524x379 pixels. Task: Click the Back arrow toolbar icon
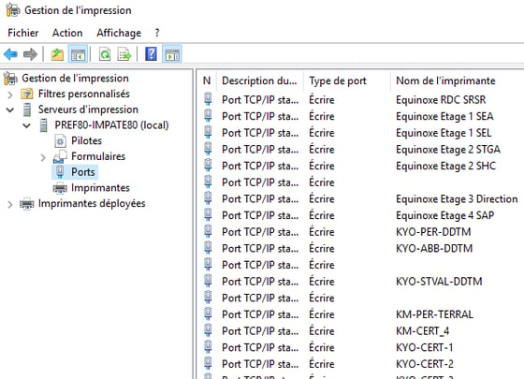click(x=10, y=54)
